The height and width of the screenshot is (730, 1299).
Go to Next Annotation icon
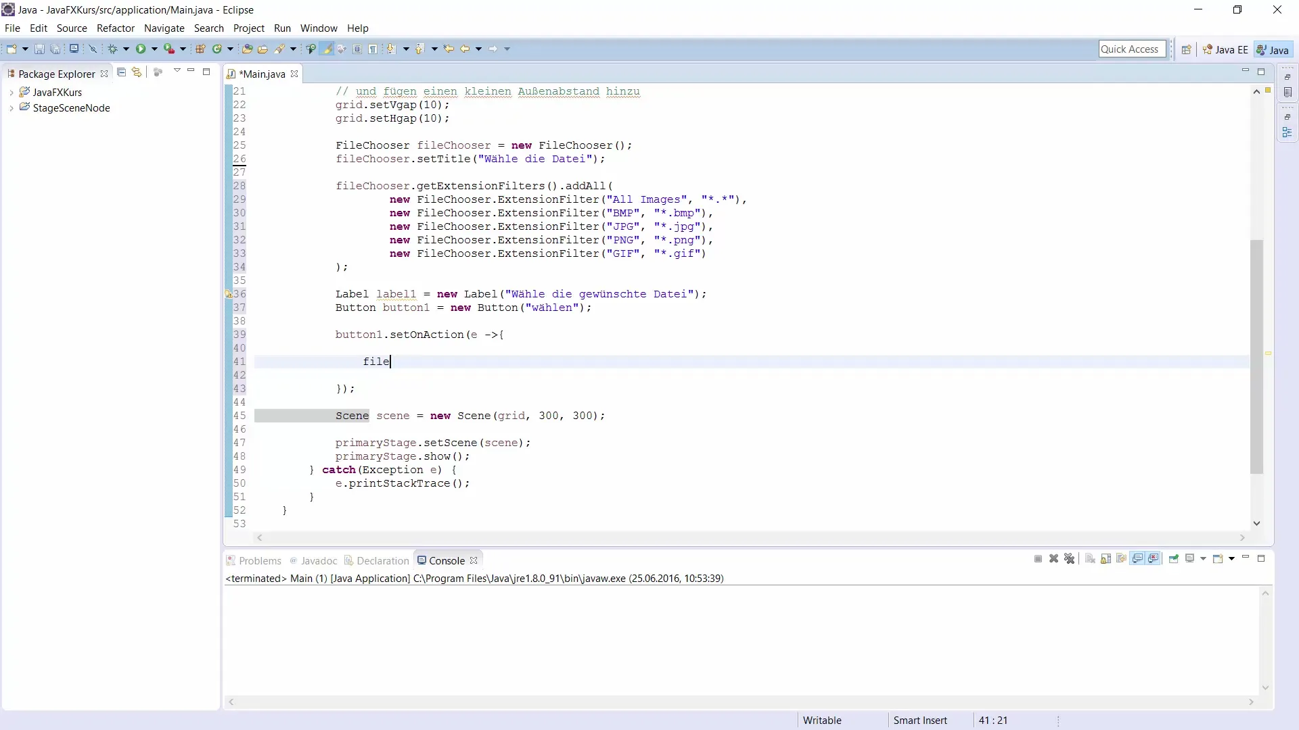pyautogui.click(x=391, y=49)
